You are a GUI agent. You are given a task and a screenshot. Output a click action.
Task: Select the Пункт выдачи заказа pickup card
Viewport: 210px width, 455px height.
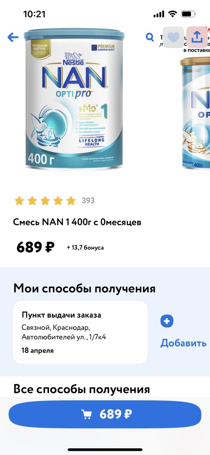coord(80,332)
